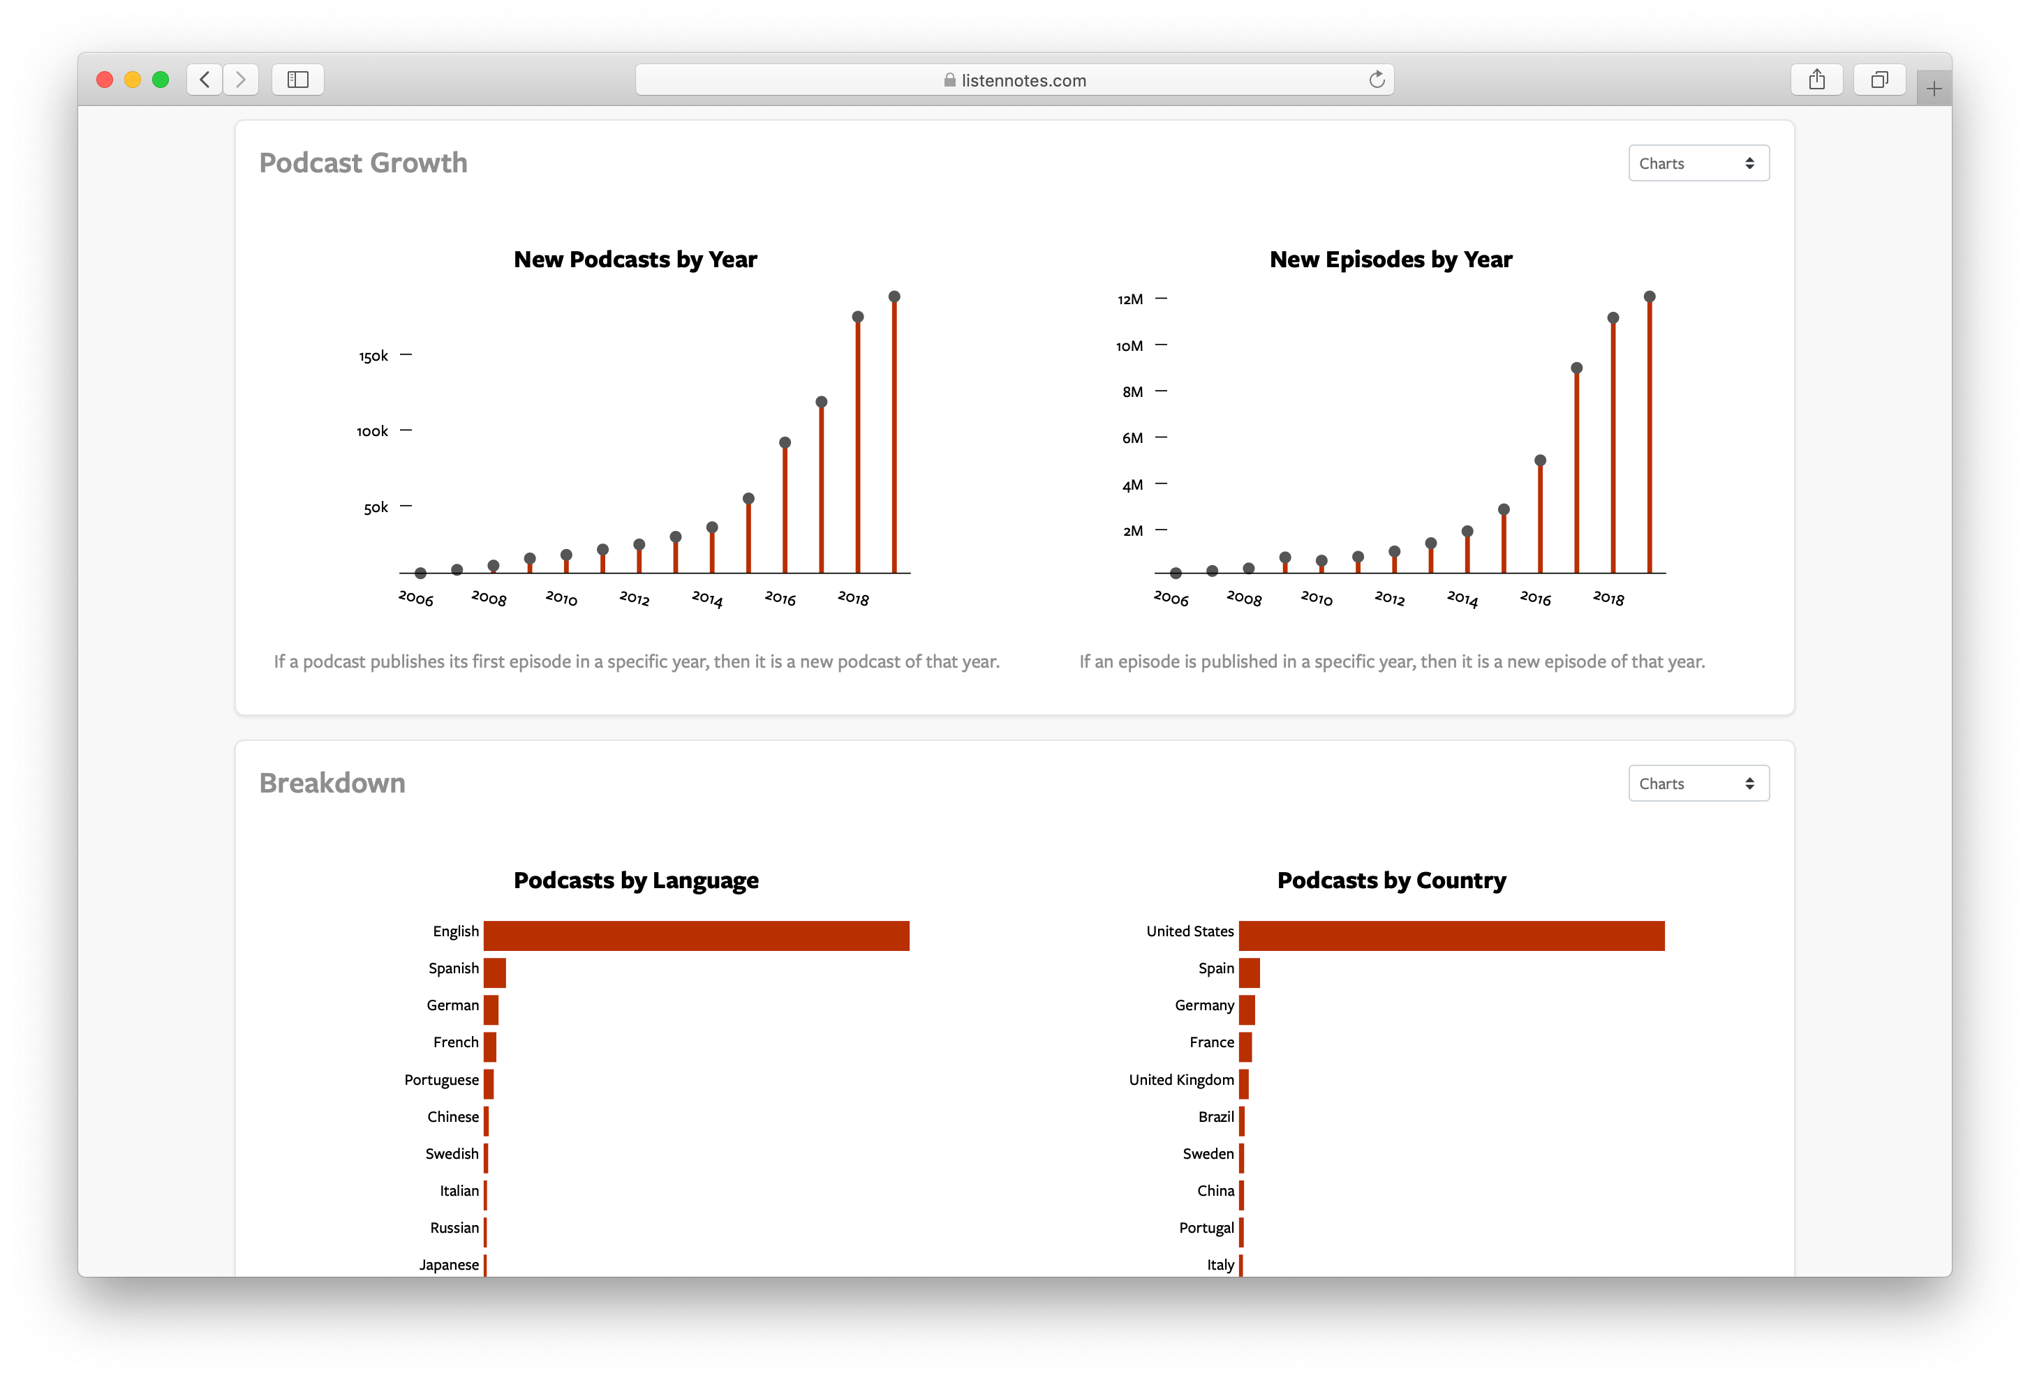Click the topmost data point in New Podcasts chart

click(894, 297)
